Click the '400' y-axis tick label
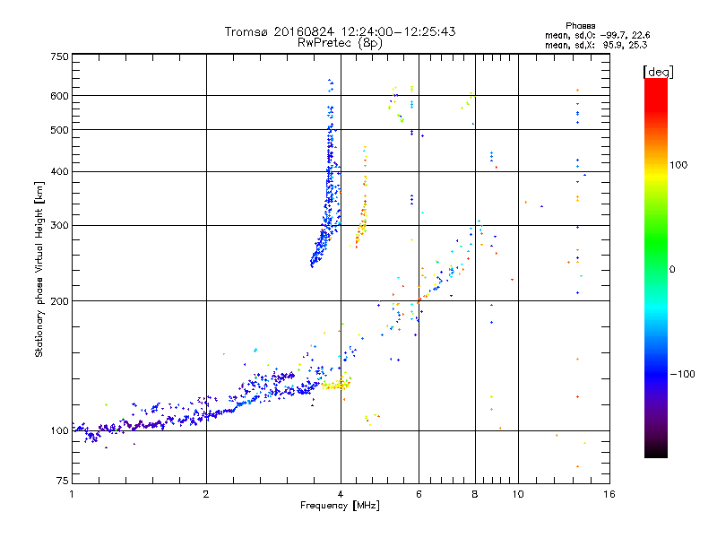717x538 pixels. click(x=60, y=171)
